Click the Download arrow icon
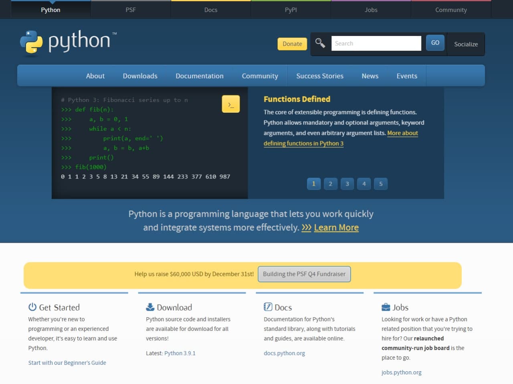Viewport: 513px width, 384px height. click(150, 307)
